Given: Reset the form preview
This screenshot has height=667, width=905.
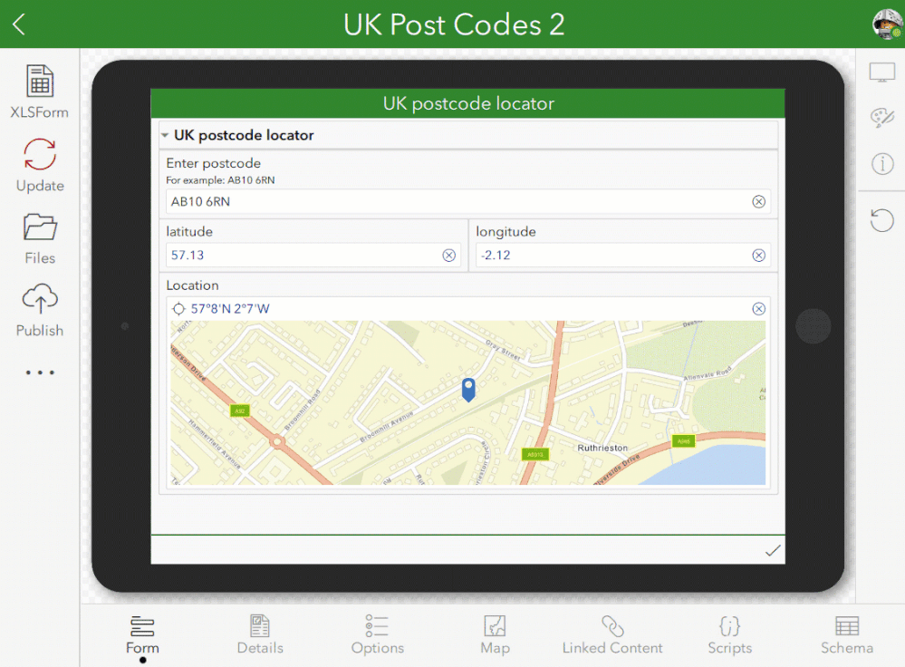Looking at the screenshot, I should pos(882,220).
